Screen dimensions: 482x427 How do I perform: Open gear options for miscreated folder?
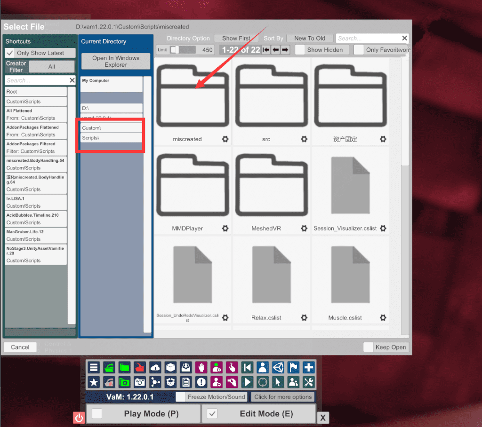(x=225, y=139)
